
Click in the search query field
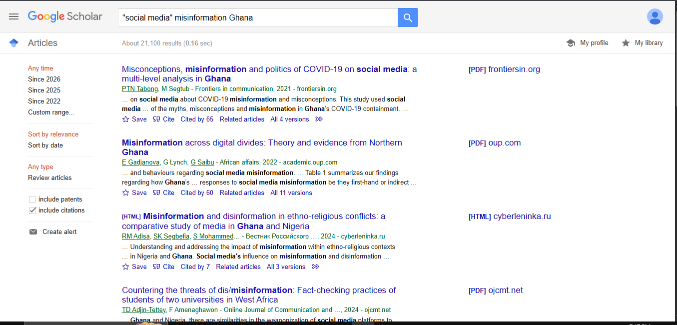[258, 17]
